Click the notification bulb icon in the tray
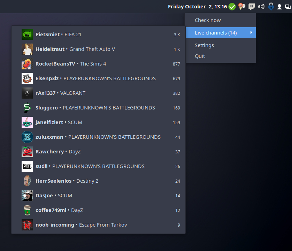Viewport: 292px width, 251px height. pyautogui.click(x=241, y=6)
